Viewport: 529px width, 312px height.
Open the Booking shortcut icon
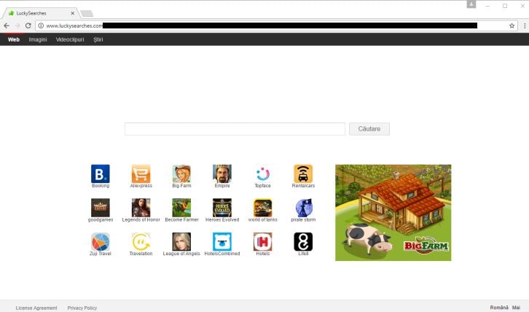pyautogui.click(x=101, y=173)
